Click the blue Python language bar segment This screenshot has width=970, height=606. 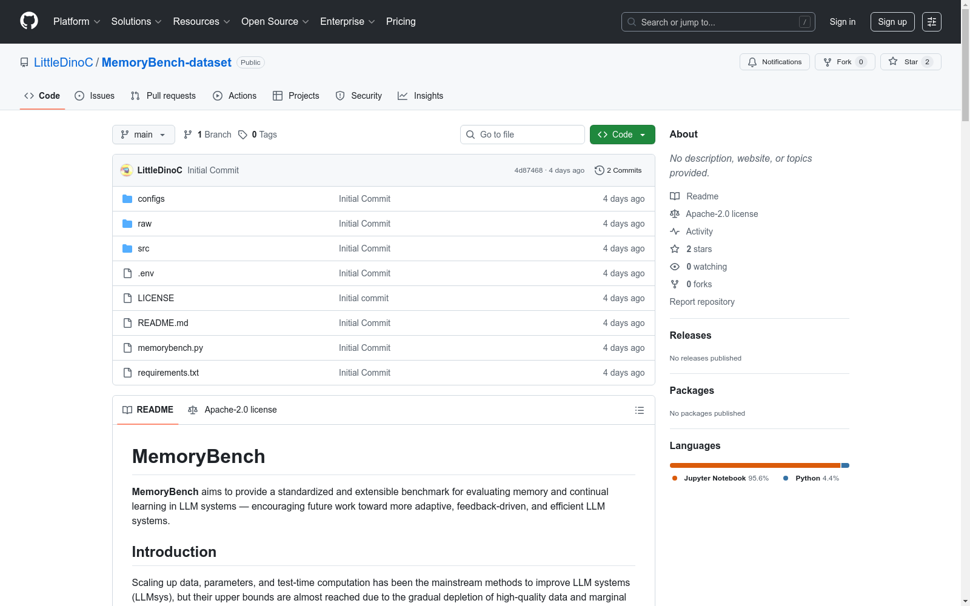(846, 465)
